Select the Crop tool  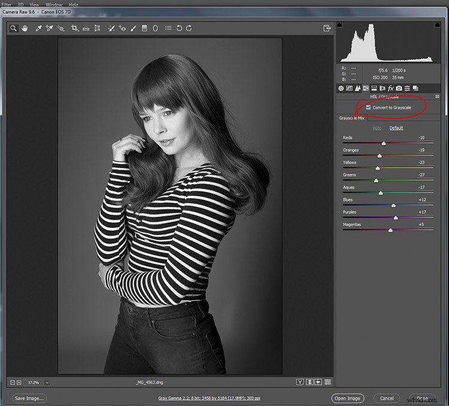(x=75, y=28)
